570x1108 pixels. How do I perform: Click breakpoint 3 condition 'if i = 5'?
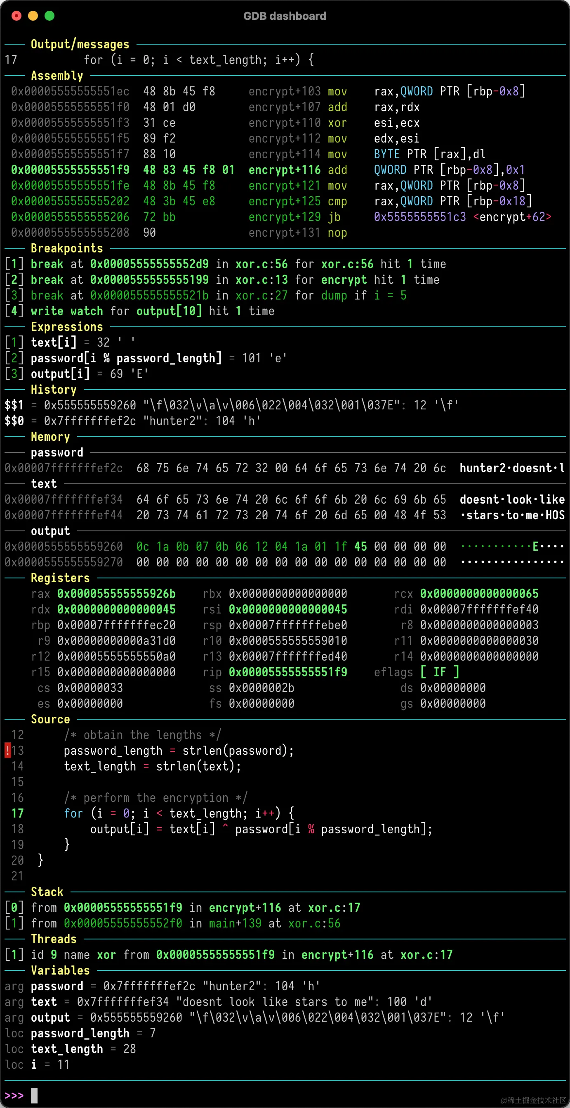coord(381,295)
